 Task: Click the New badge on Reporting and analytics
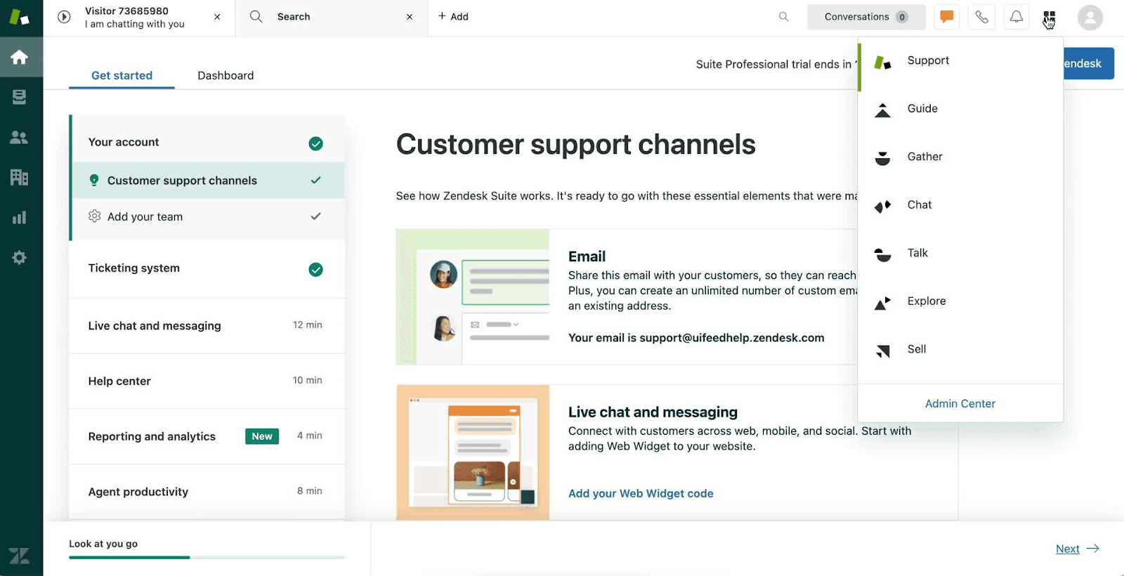pos(262,436)
